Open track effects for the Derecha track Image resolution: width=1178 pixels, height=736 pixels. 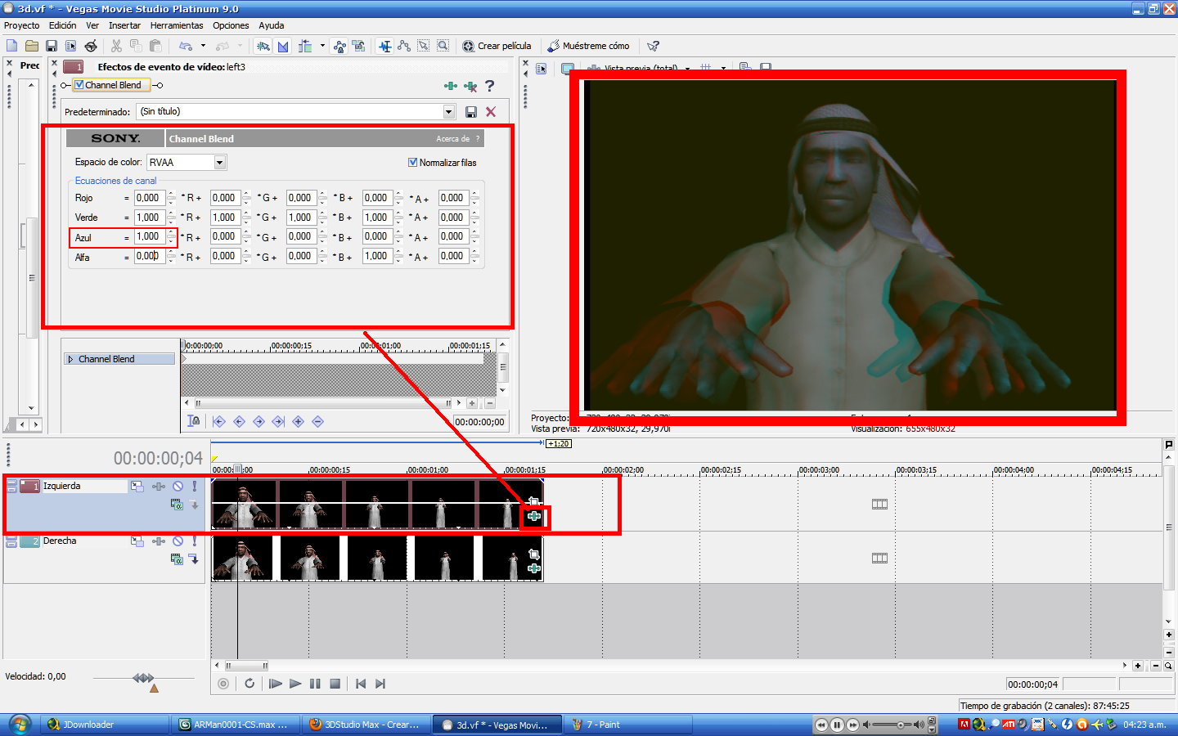pyautogui.click(x=159, y=541)
